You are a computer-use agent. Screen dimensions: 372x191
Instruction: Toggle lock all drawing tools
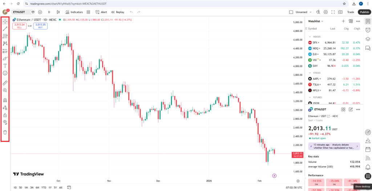tap(5, 115)
